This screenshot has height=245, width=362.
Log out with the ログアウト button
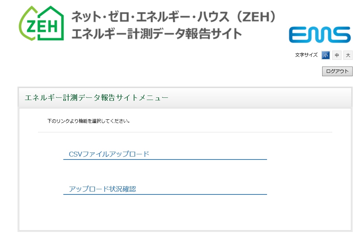[337, 71]
